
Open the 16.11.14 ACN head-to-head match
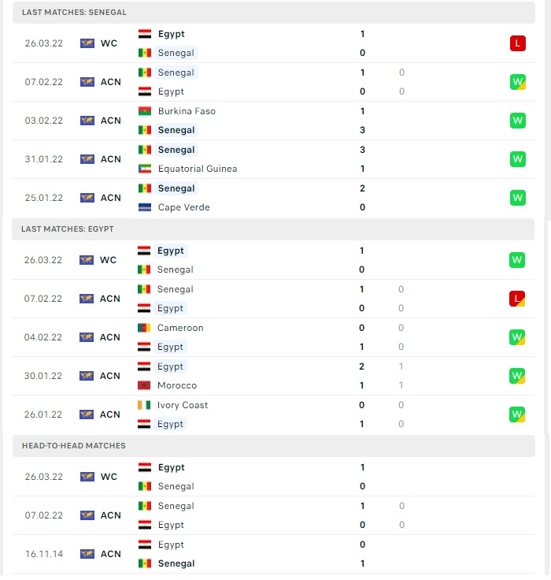tap(273, 554)
